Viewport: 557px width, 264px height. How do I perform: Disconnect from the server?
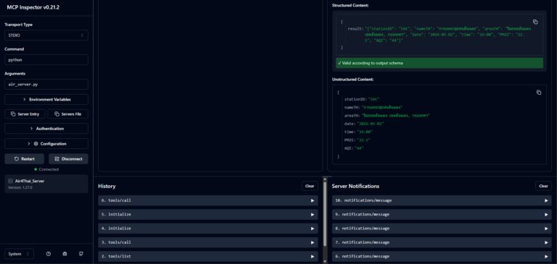click(x=68, y=158)
